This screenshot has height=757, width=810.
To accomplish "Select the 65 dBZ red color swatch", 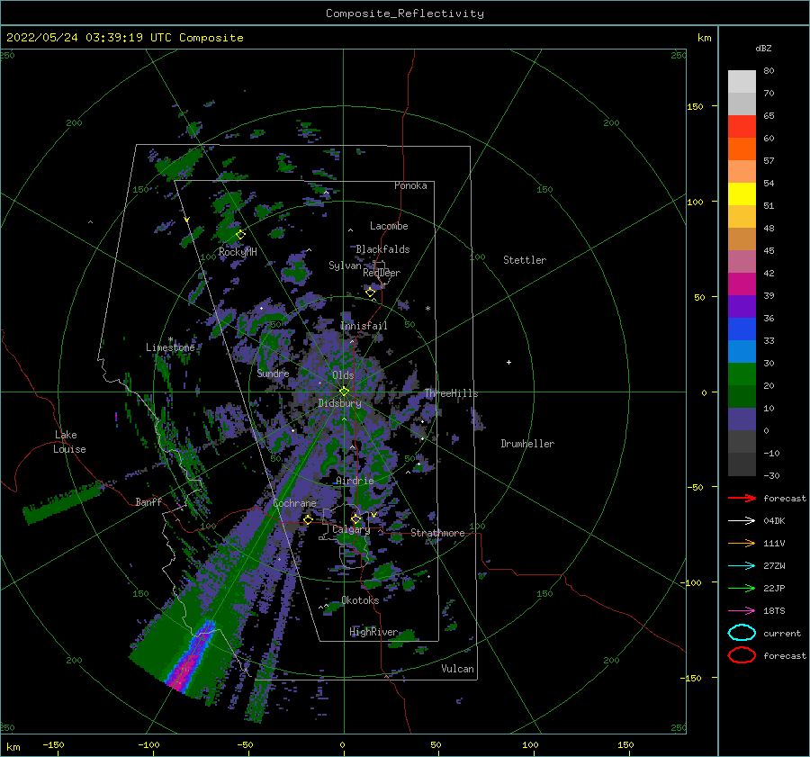I will coord(742,126).
